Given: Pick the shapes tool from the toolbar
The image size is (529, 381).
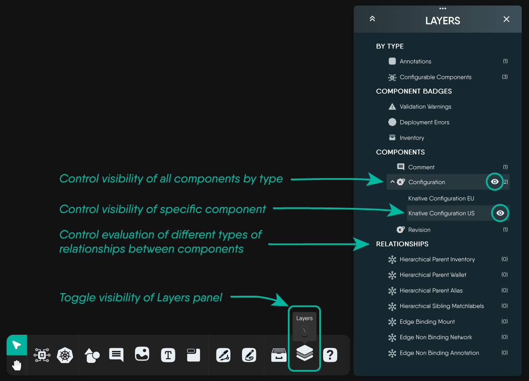Looking at the screenshot, I should [x=93, y=355].
